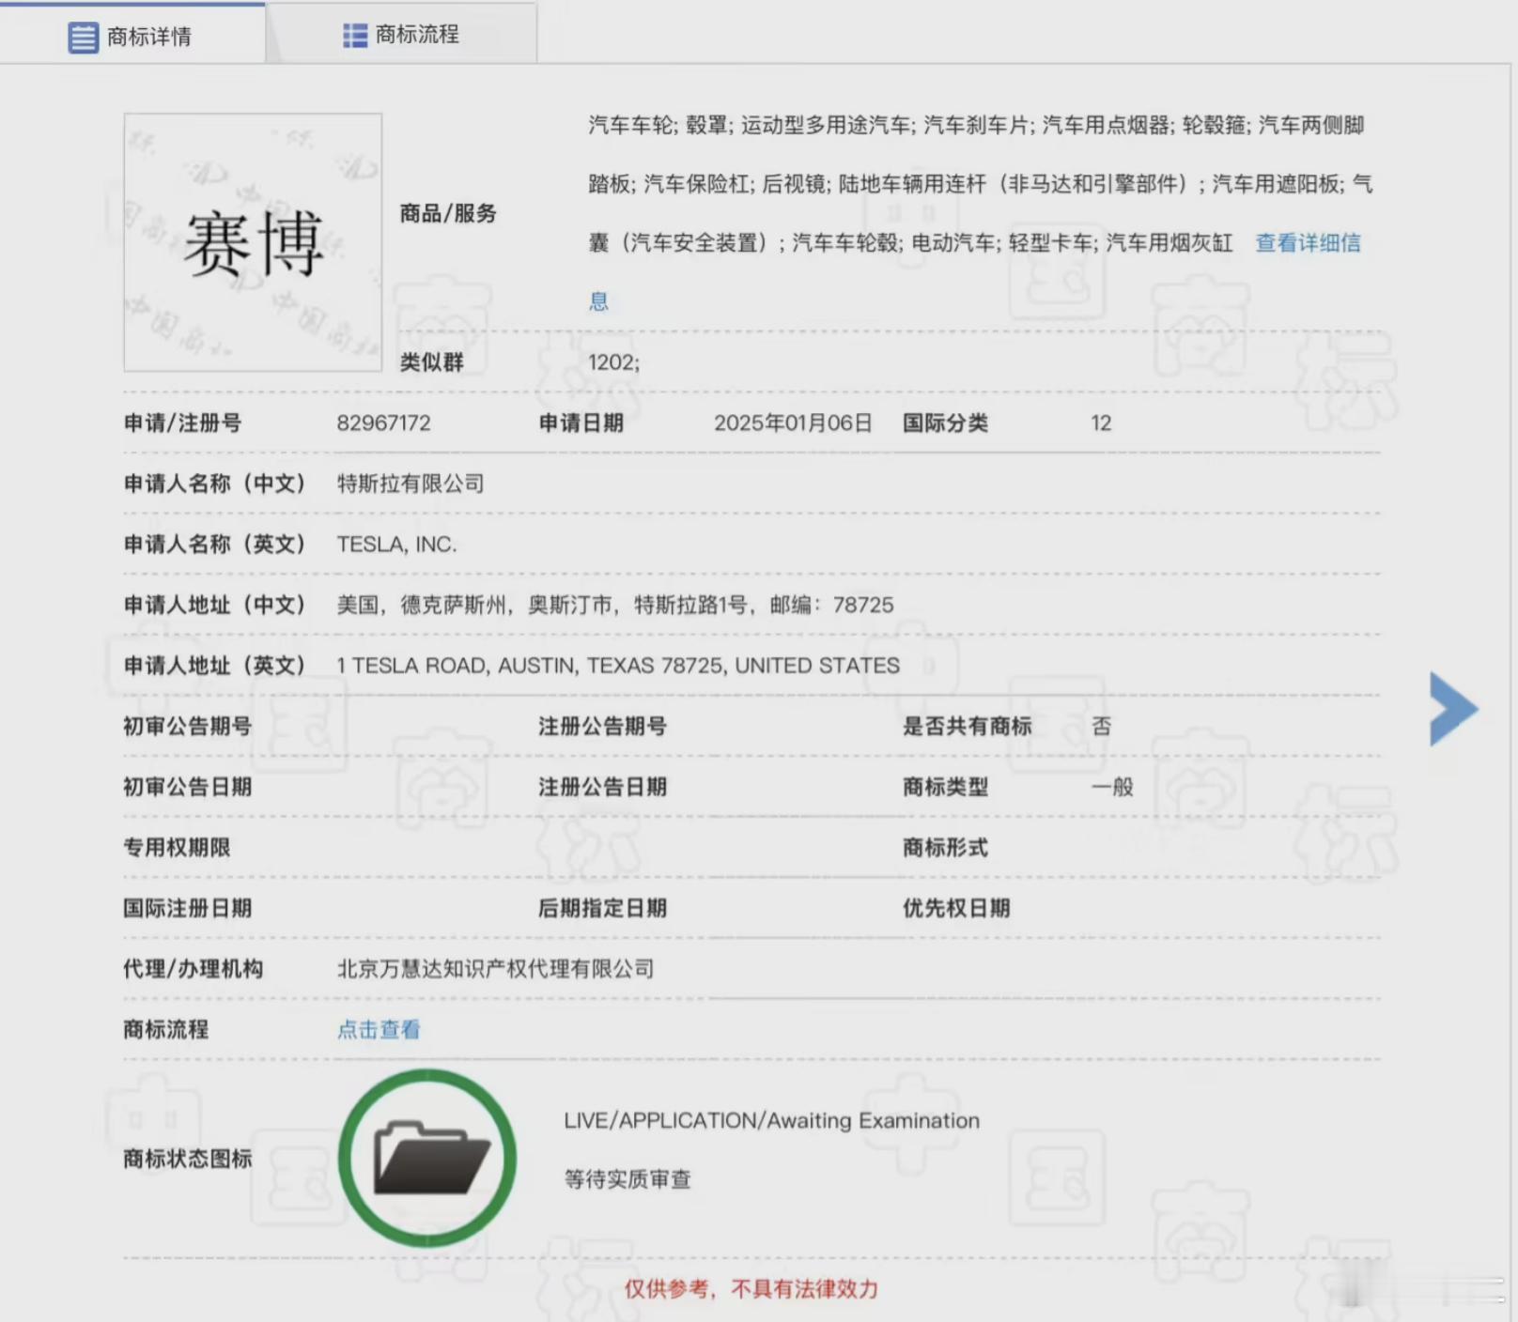Click the 注册公告期号 label
Image resolution: width=1518 pixels, height=1322 pixels.
point(602,726)
